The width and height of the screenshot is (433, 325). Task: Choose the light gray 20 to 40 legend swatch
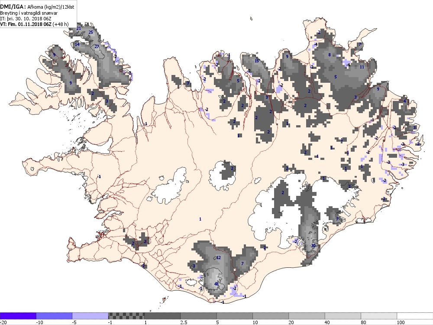click(307, 315)
